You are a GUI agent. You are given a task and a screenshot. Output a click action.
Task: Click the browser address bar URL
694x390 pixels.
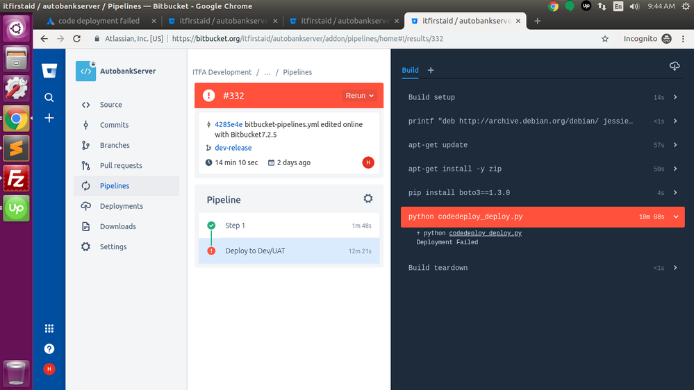(x=308, y=39)
